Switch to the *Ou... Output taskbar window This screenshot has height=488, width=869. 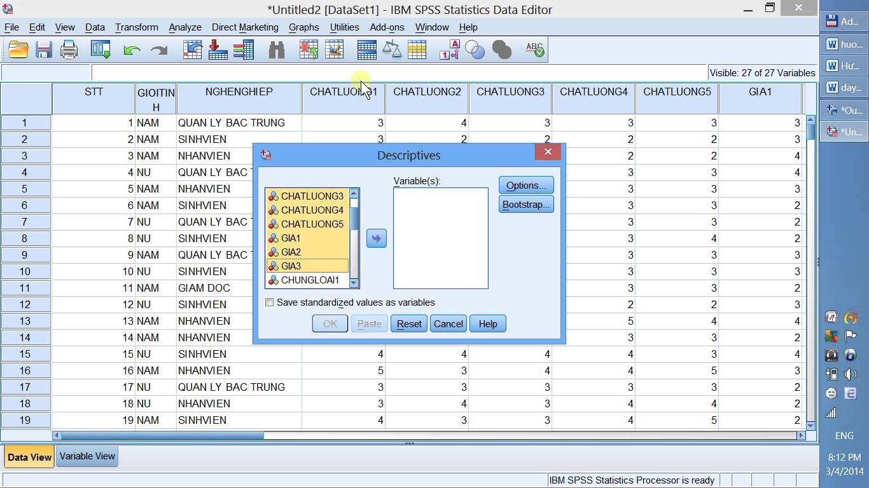(x=844, y=110)
